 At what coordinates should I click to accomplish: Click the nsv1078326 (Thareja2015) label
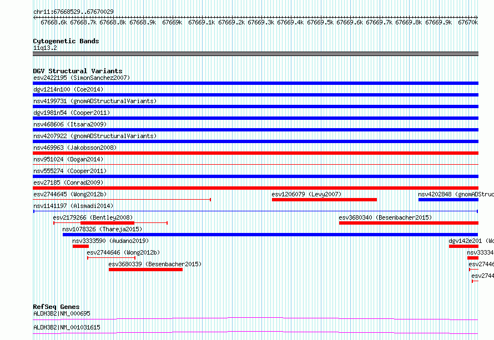pos(102,229)
